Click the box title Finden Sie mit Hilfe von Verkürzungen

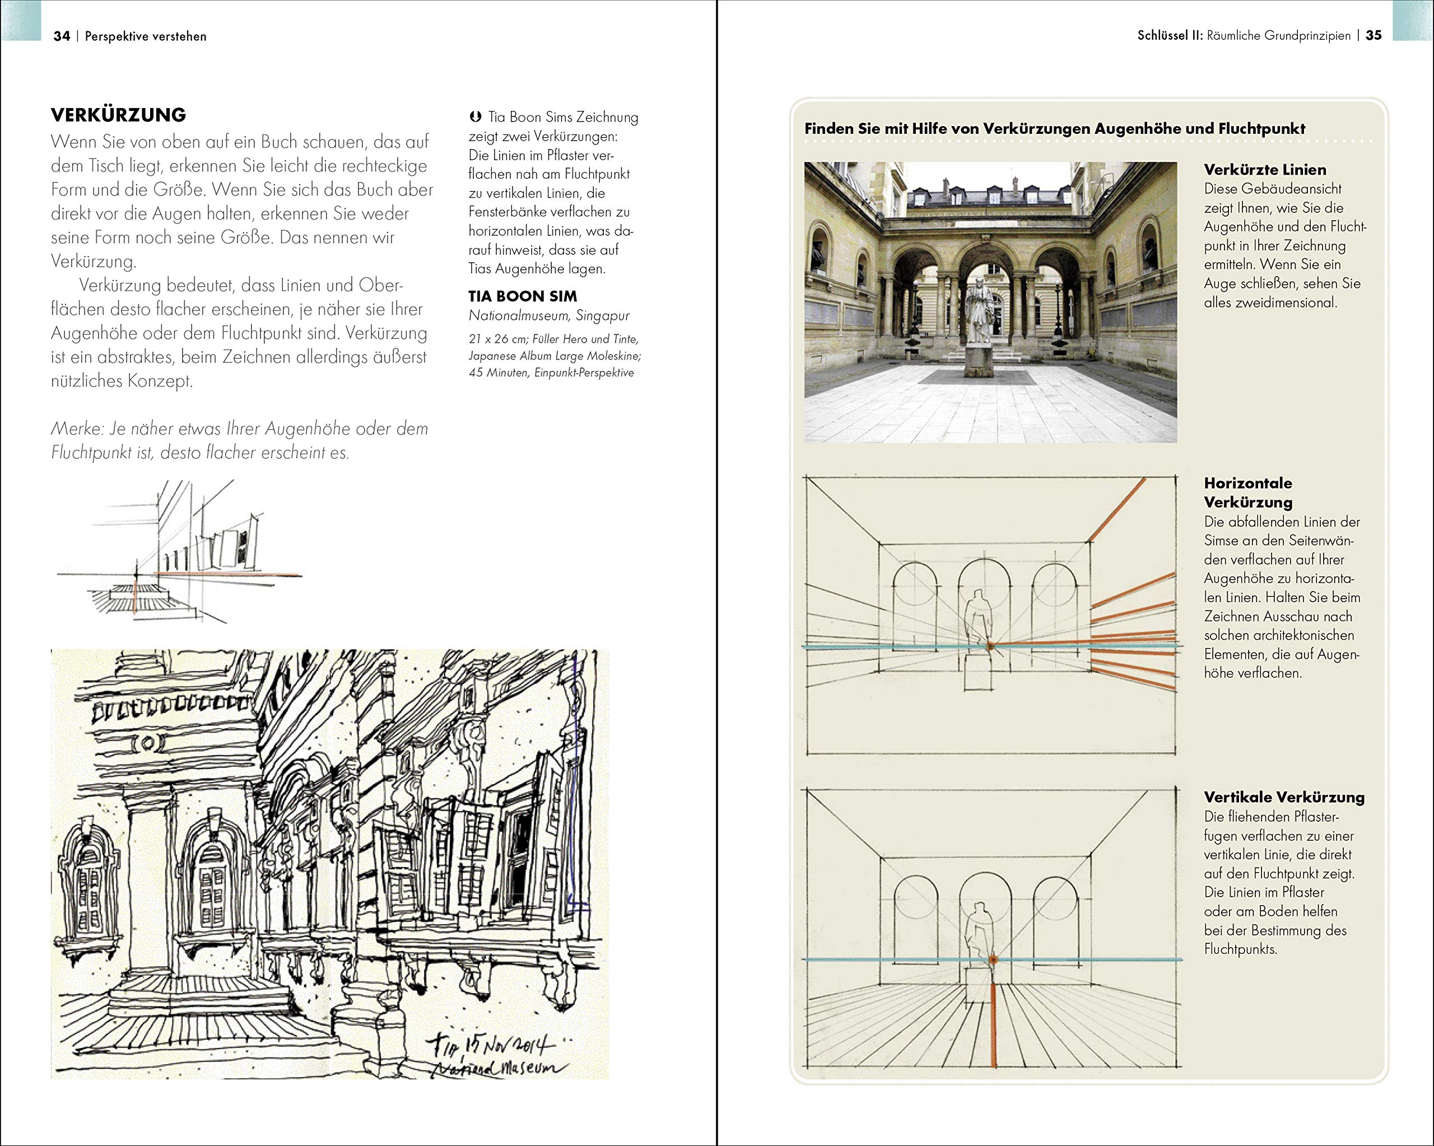tap(1055, 128)
